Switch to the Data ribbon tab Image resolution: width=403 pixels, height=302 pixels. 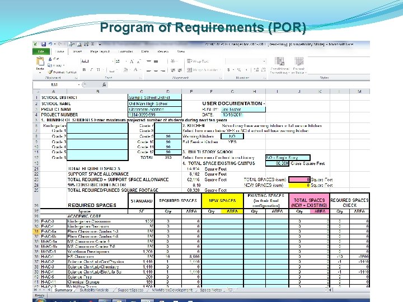(x=145, y=51)
